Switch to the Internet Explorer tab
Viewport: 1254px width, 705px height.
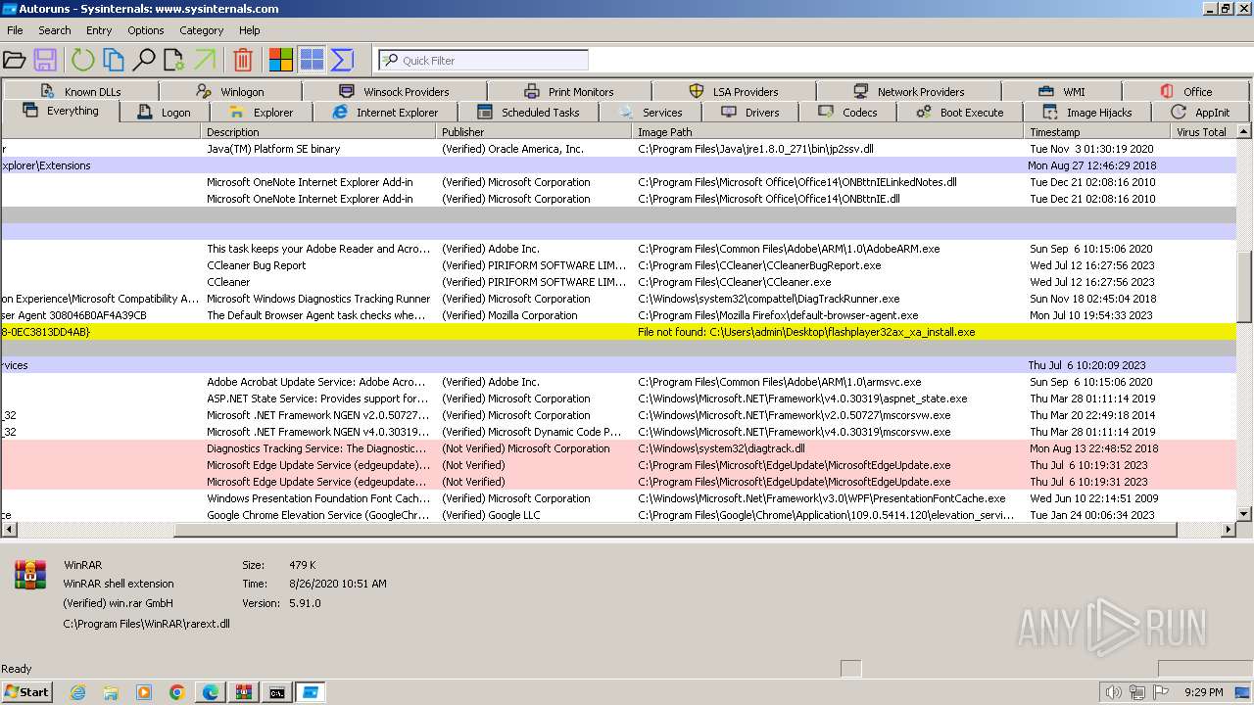[385, 113]
